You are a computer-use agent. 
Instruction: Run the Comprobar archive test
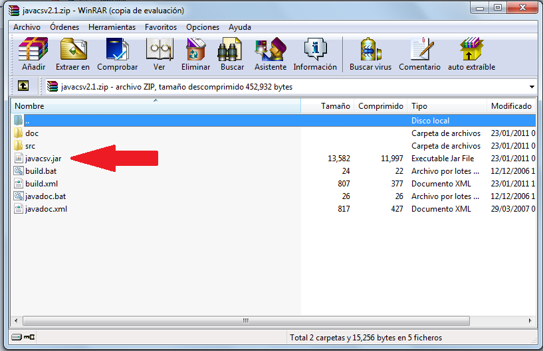(117, 54)
